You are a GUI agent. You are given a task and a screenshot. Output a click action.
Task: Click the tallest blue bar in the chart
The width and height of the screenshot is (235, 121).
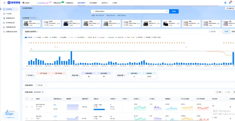pos(71,58)
